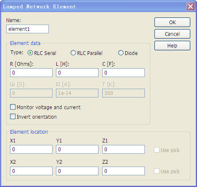Screen dimensions: 197x187
Task: Click the 'Name:' label
Action: (14, 20)
